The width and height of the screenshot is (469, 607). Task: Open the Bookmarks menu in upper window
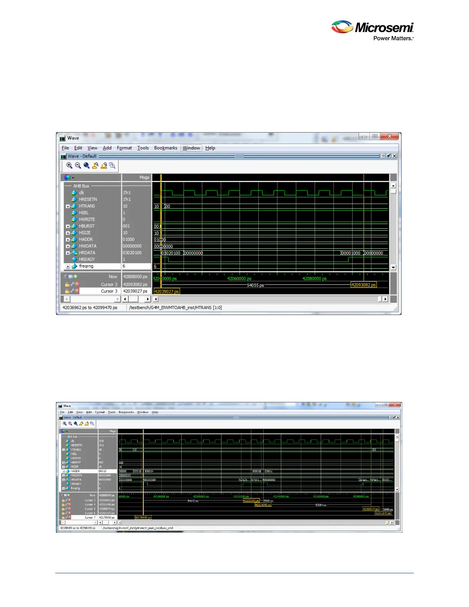166,148
